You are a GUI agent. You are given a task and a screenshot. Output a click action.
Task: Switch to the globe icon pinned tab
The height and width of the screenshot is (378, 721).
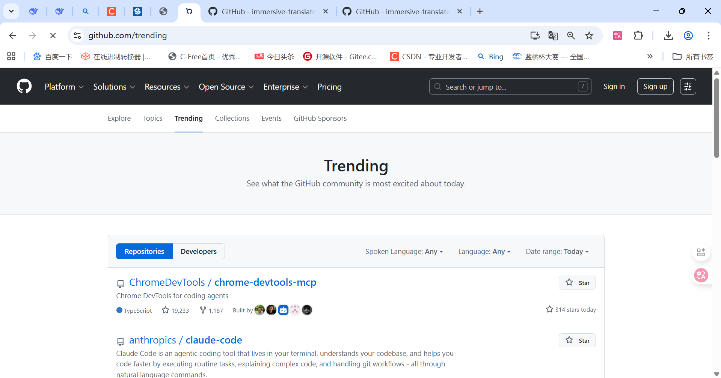coord(163,11)
